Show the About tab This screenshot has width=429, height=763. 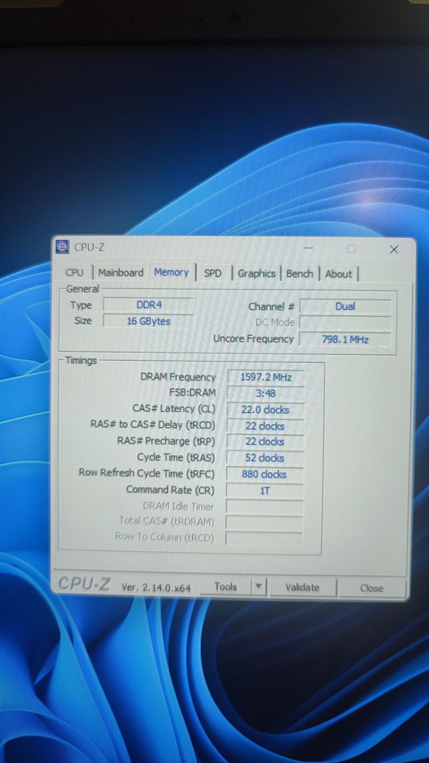(338, 274)
